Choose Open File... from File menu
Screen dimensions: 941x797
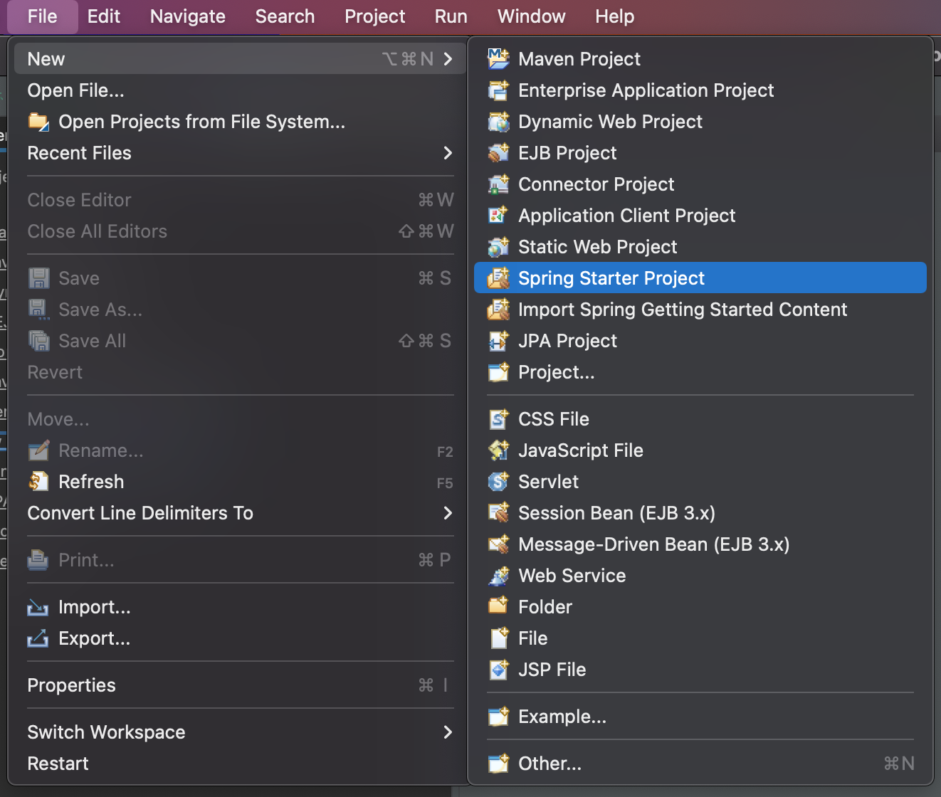tap(241, 90)
